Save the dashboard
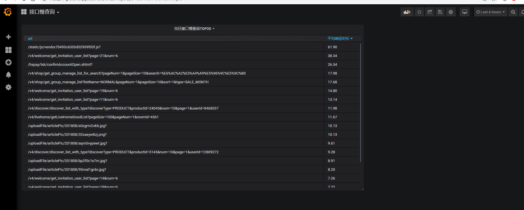Viewport: 524px width, 210px height. pos(440,12)
